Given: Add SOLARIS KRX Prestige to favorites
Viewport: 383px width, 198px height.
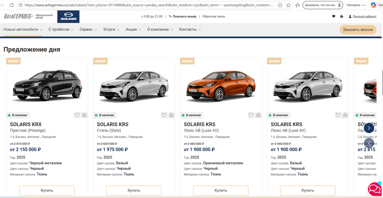Looking at the screenshot, I should (77, 115).
